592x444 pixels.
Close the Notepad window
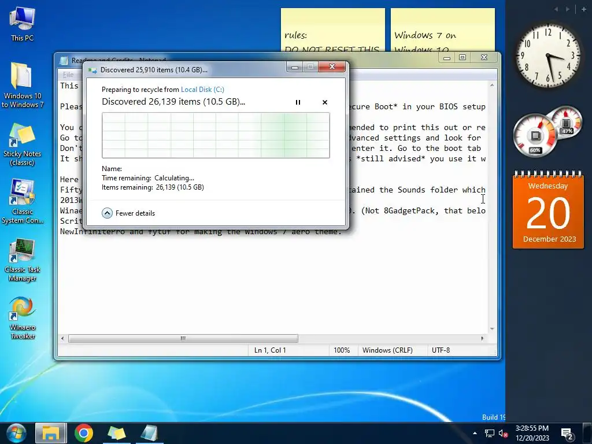tap(484, 57)
